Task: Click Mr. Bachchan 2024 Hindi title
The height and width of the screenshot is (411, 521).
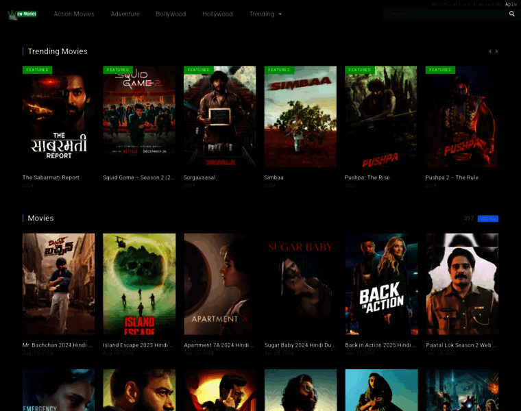Action: click(57, 345)
